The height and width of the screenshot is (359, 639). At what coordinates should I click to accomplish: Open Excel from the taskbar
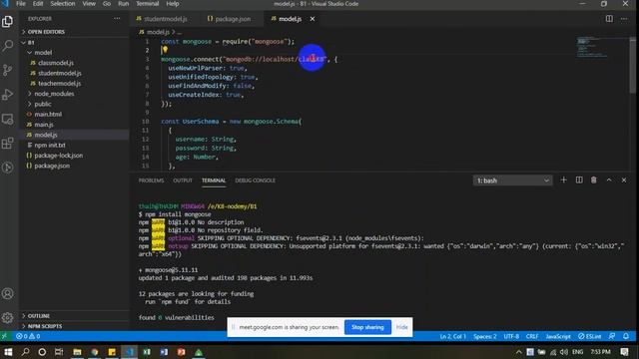click(x=147, y=352)
